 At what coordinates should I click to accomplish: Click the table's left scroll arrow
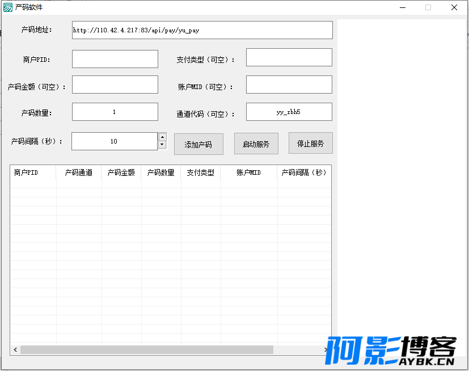click(x=15, y=349)
